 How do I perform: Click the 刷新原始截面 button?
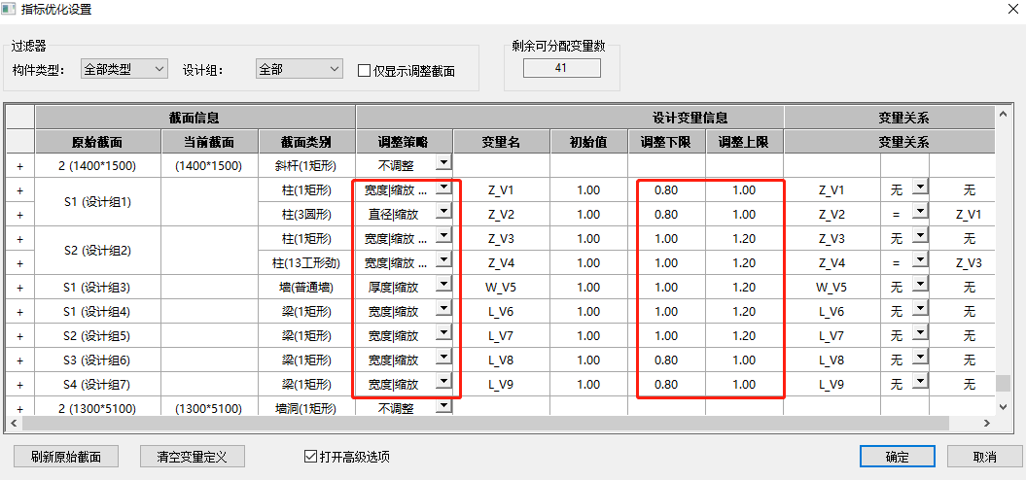coord(66,457)
